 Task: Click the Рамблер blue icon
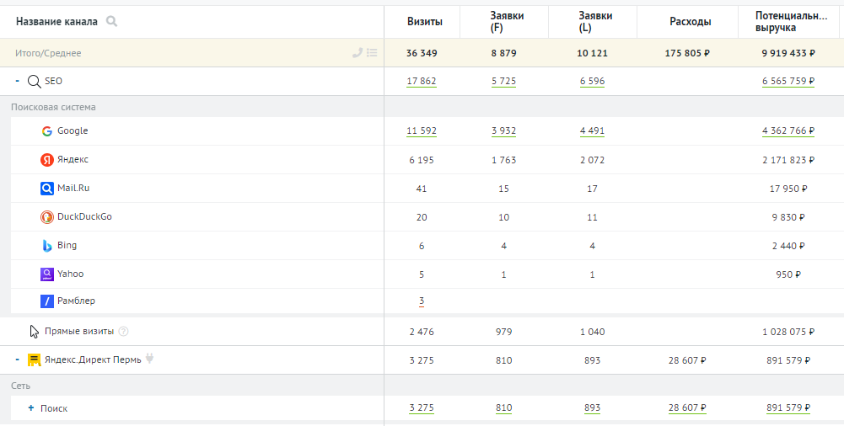47,301
